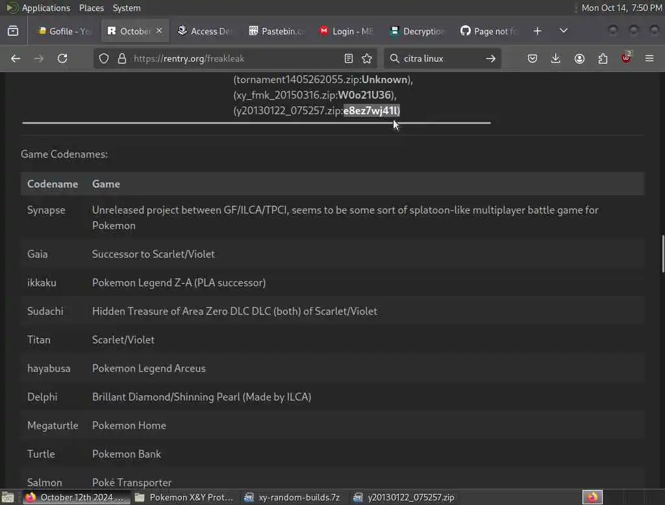Click the Game Codenames heading
Screen dimensions: 665x505
[x=64, y=154]
